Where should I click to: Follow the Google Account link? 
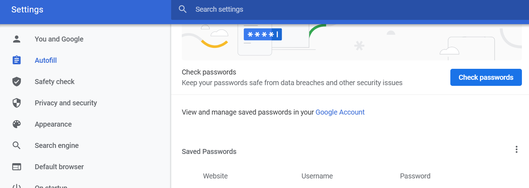click(340, 112)
